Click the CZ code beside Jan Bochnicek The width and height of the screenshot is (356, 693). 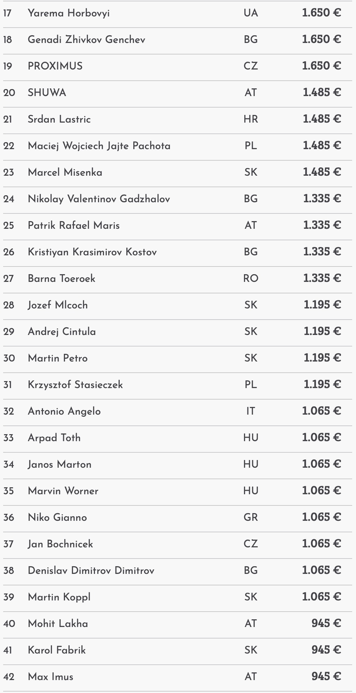tap(251, 544)
